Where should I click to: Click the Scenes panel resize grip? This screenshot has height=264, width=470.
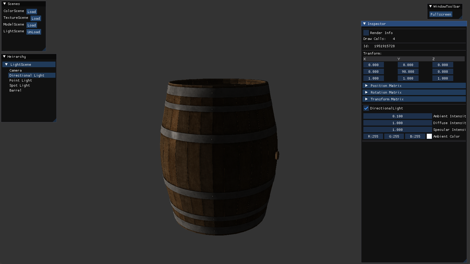tap(44, 49)
